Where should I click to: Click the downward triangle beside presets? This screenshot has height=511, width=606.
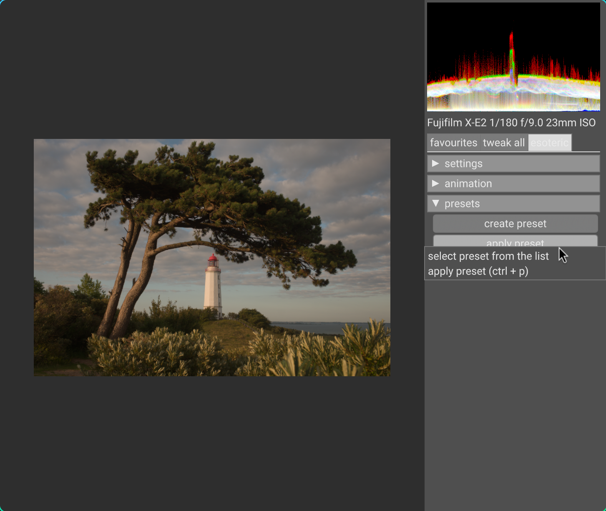click(x=435, y=204)
